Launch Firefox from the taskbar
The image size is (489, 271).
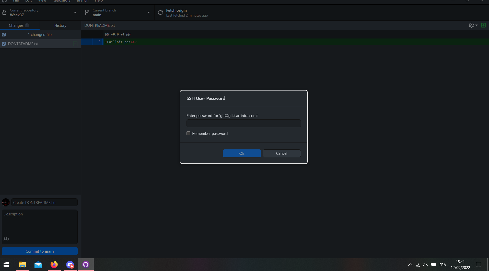pyautogui.click(x=54, y=264)
